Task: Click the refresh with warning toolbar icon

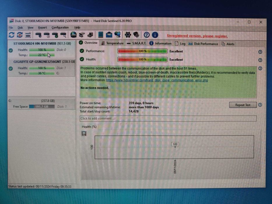Action: [x=20, y=35]
